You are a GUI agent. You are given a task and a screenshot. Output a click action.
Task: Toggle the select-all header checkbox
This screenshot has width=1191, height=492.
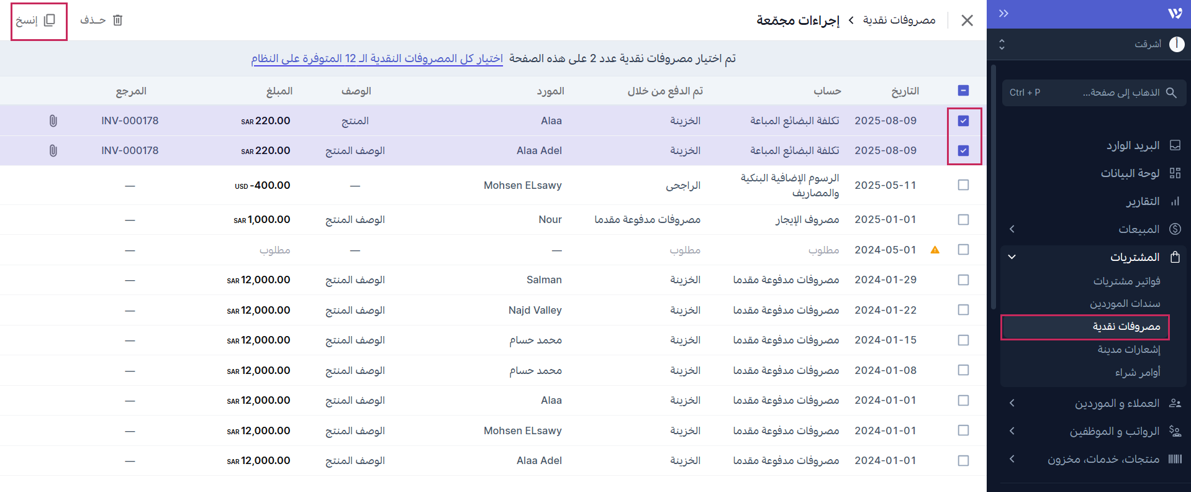pos(963,91)
